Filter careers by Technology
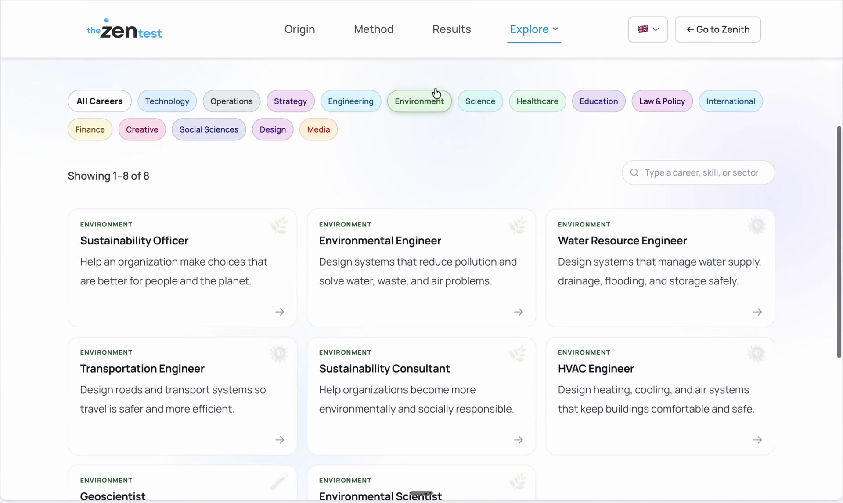The width and height of the screenshot is (843, 503). (x=167, y=101)
